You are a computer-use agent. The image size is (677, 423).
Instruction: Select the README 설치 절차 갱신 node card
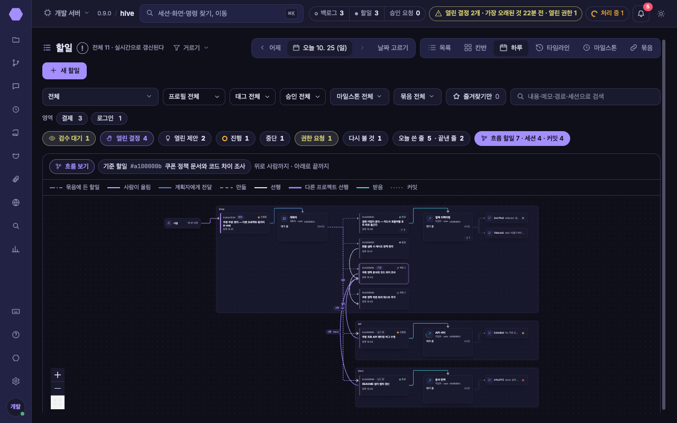click(x=383, y=385)
